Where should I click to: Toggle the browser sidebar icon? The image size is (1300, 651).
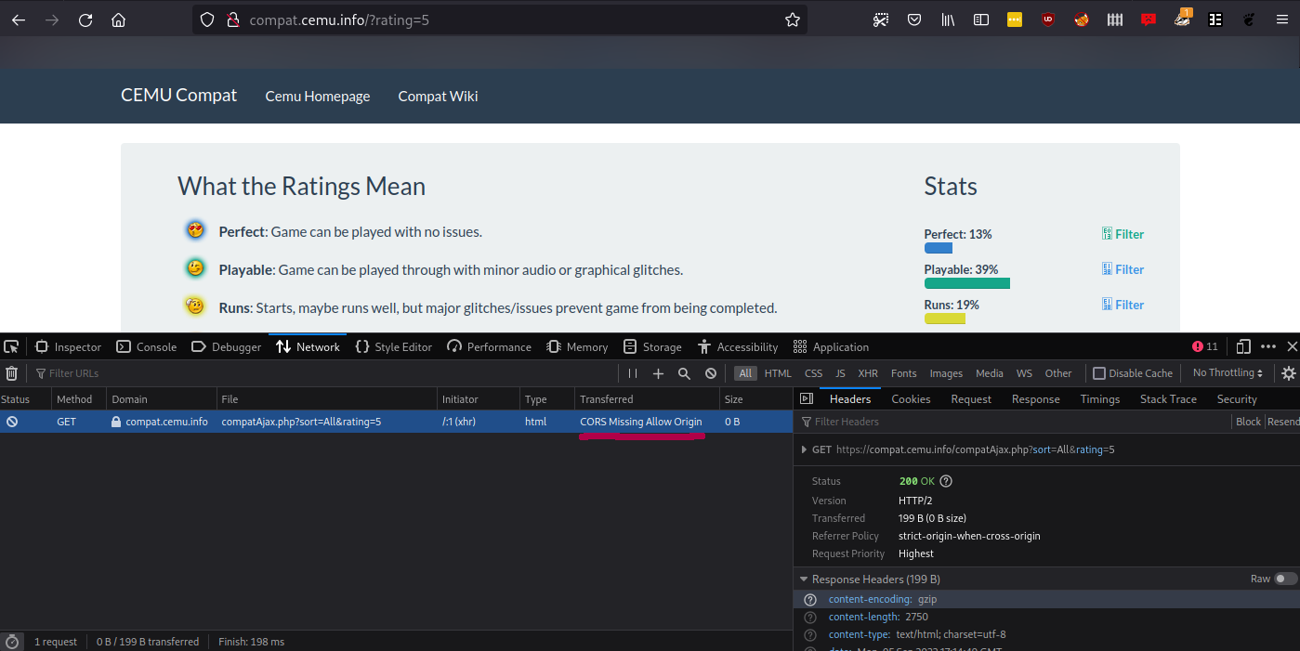(x=981, y=20)
